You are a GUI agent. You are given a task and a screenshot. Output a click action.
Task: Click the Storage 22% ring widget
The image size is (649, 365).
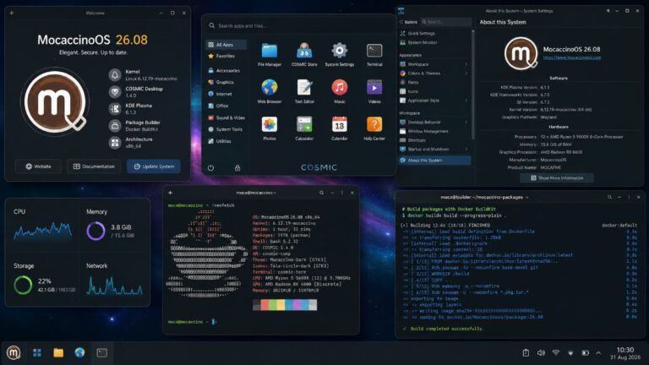tap(23, 285)
